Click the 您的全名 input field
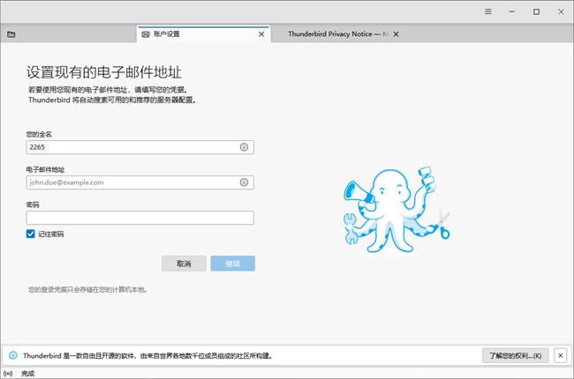Image resolution: width=574 pixels, height=379 pixels. point(132,147)
